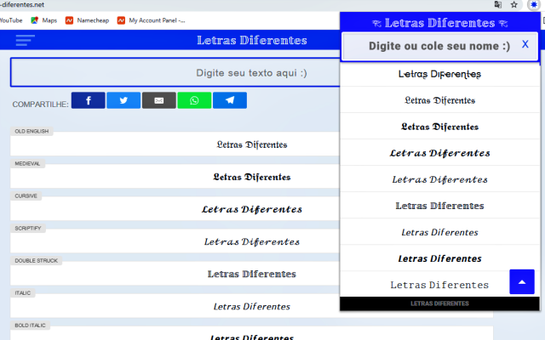The width and height of the screenshot is (545, 340).
Task: Clear the popup name field with the X
Action: click(525, 44)
